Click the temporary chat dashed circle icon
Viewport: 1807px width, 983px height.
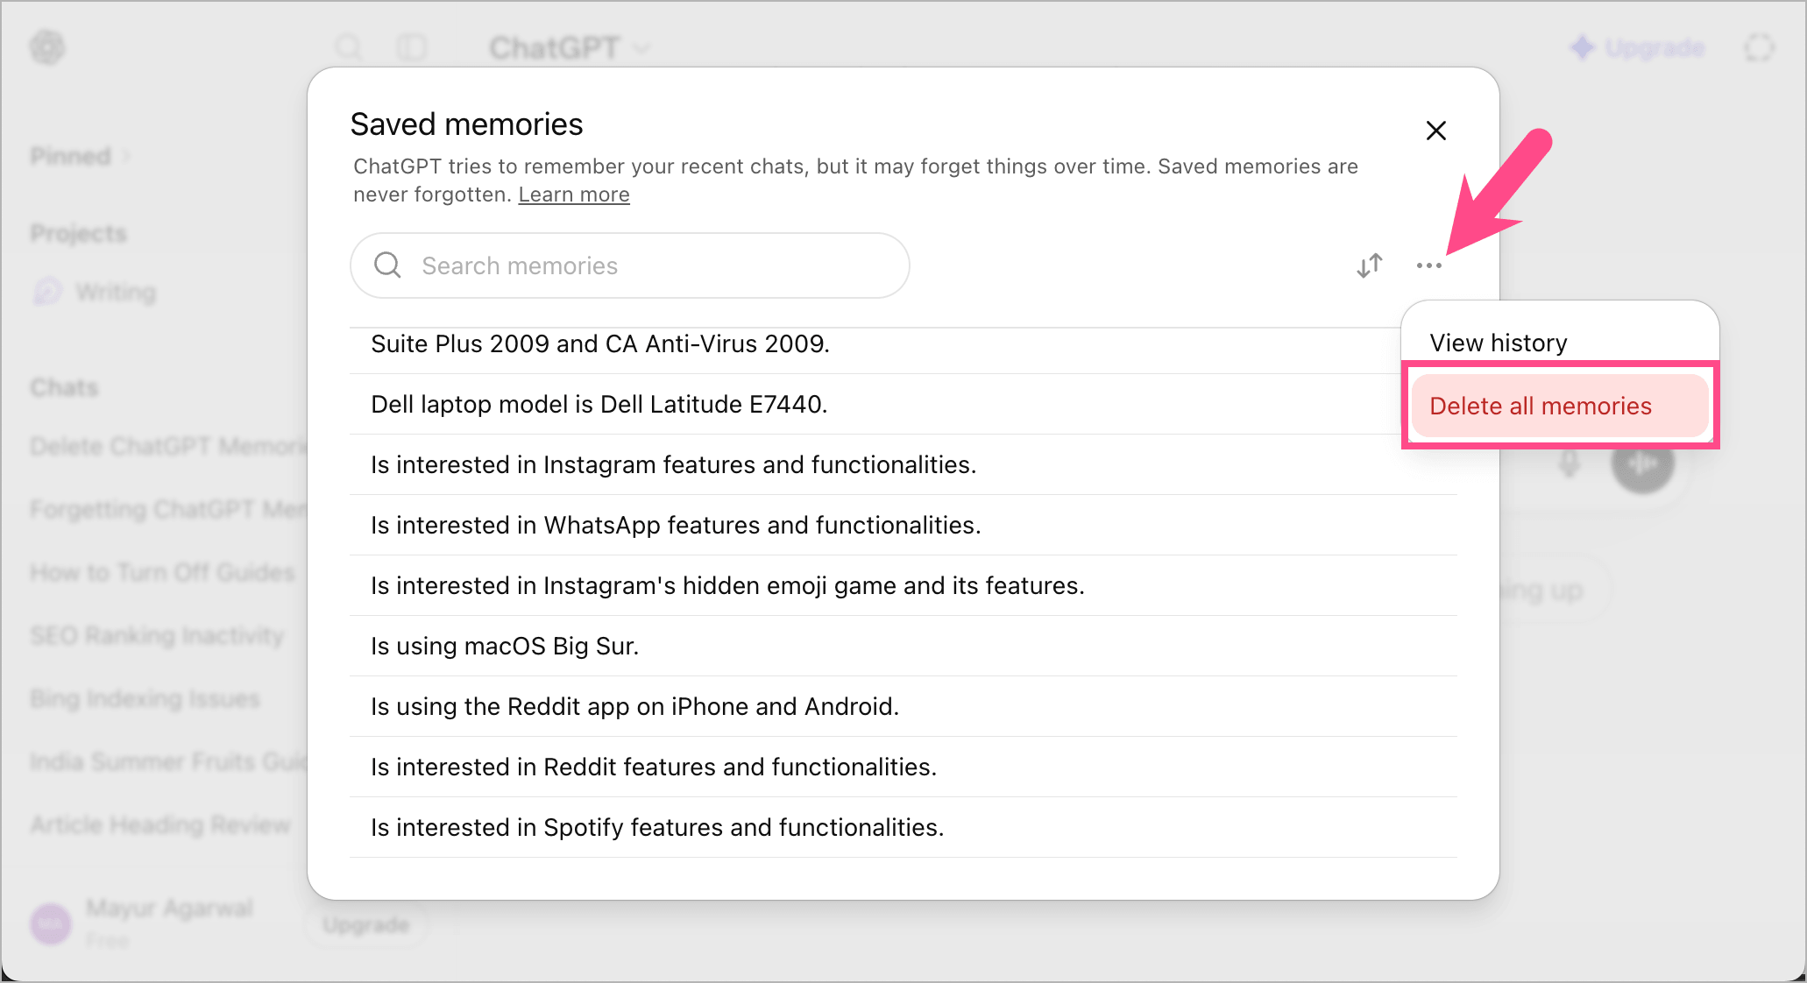click(x=1759, y=47)
